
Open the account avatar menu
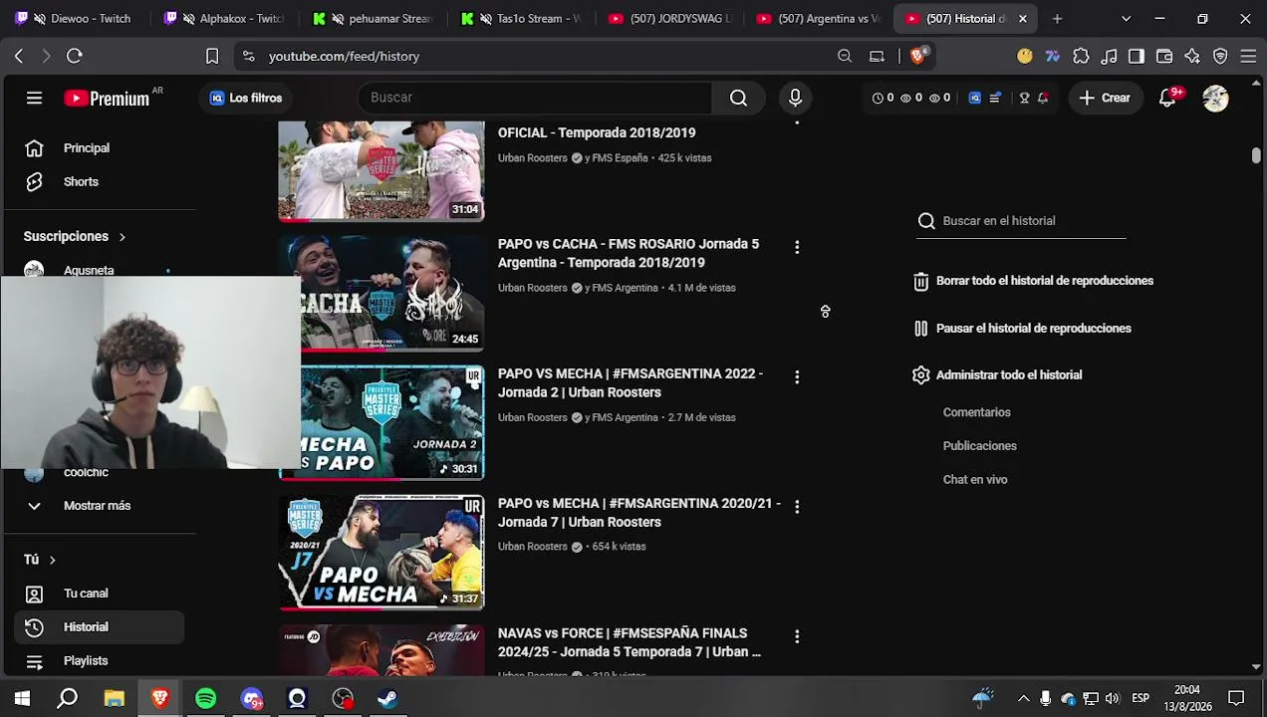click(1215, 98)
